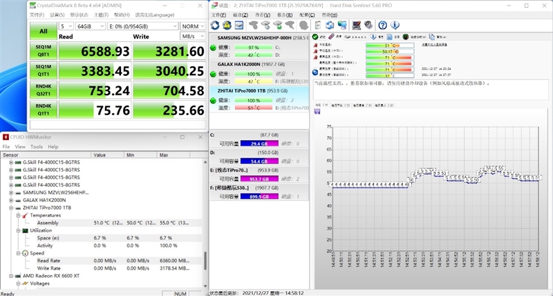Click green health check icon of GALAX disk

click(x=213, y=74)
